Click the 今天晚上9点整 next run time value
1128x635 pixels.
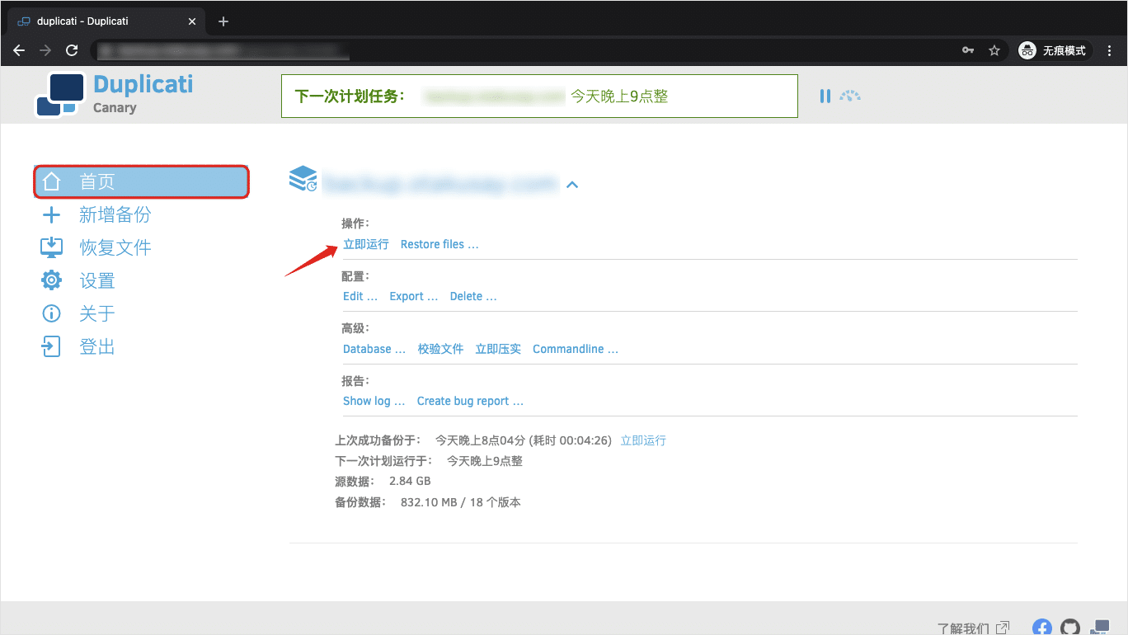(485, 461)
